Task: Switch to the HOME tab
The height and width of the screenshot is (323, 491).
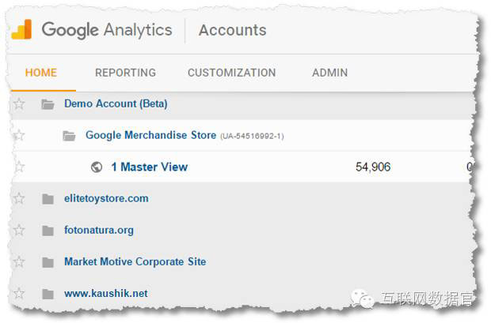Action: pyautogui.click(x=41, y=73)
